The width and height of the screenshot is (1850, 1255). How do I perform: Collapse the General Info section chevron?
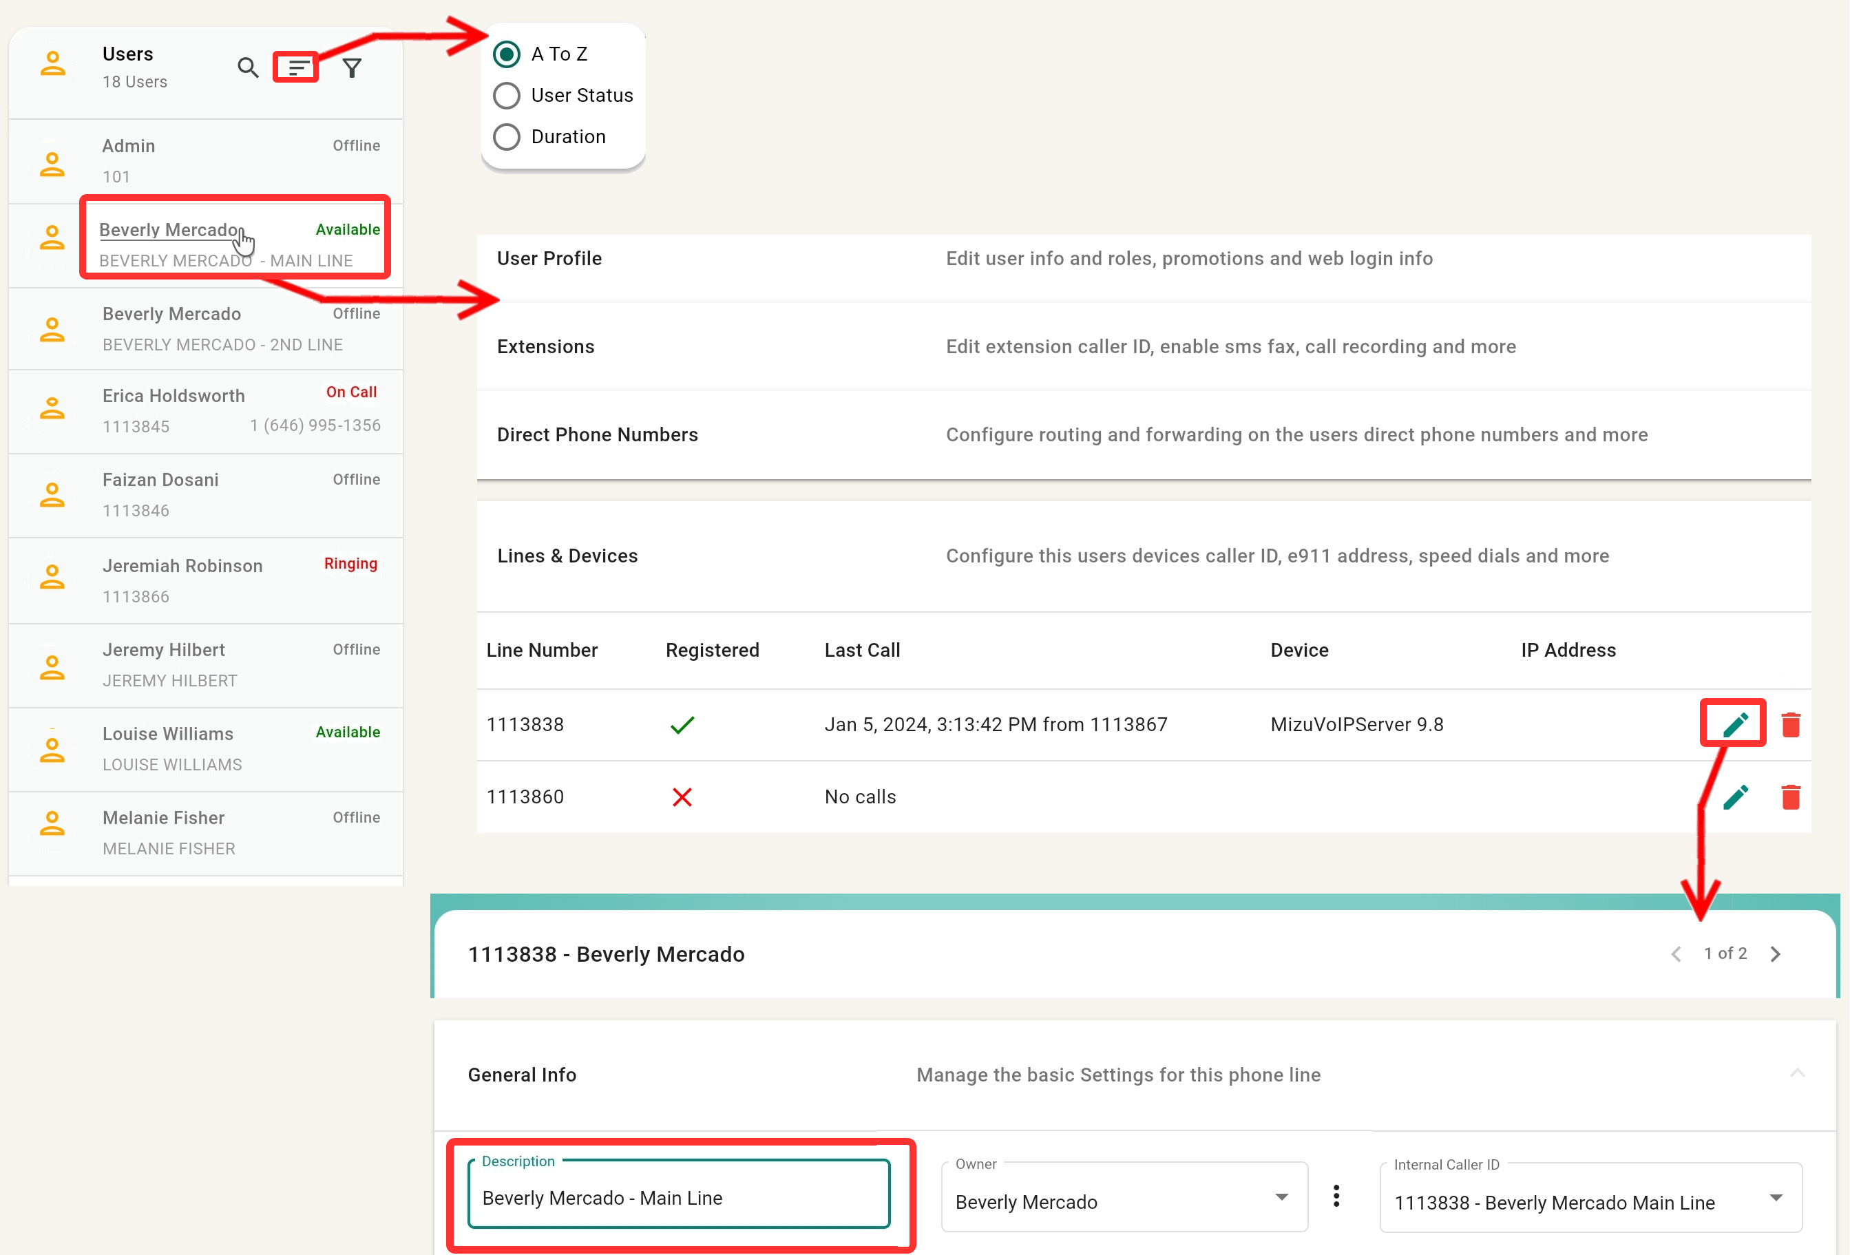(1797, 1073)
